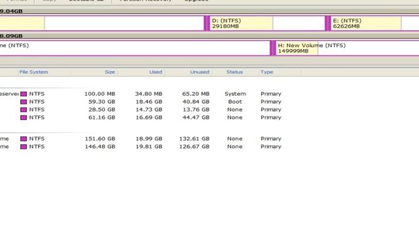Select the 13.76 GB unused value
Screen dimensions: 419x236
(196, 109)
